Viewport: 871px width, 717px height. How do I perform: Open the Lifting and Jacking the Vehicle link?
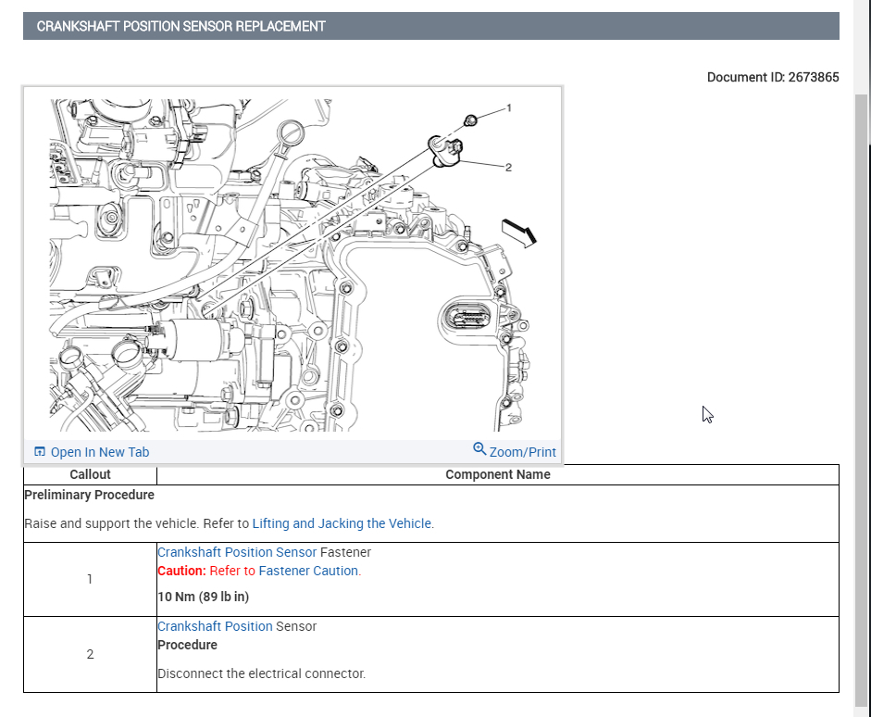click(342, 523)
